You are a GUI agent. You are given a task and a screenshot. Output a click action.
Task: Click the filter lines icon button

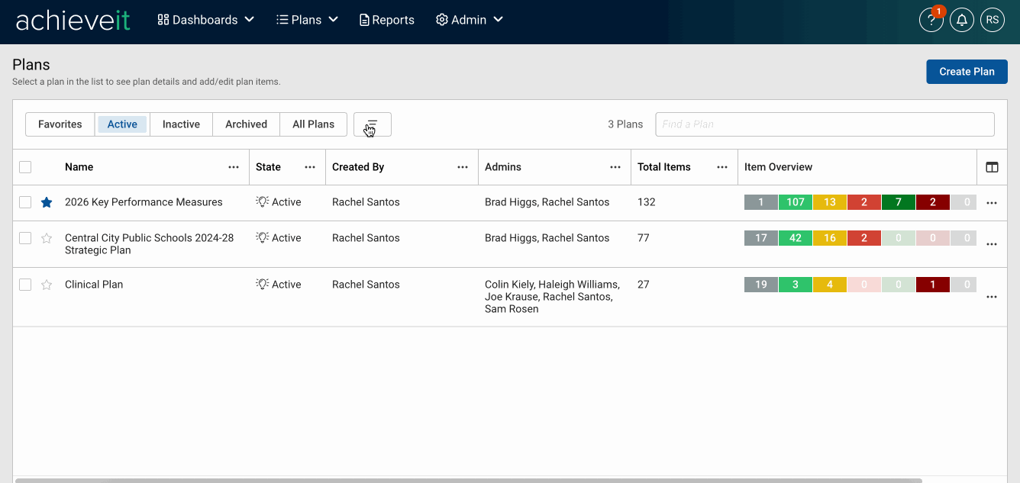[x=373, y=124]
